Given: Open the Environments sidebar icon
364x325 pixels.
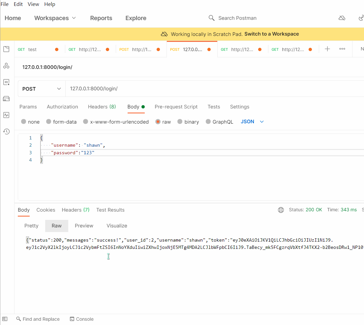Looking at the screenshot, I should pos(6,82).
